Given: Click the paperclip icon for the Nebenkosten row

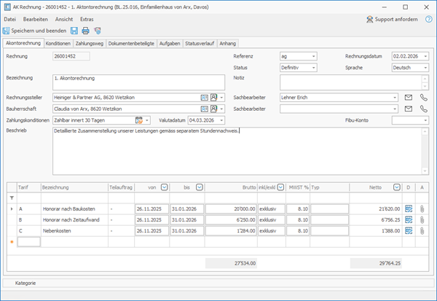Looking at the screenshot, I should point(422,231).
